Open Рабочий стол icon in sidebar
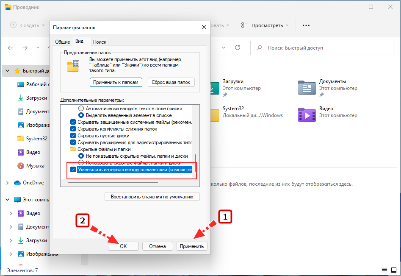 (20, 84)
